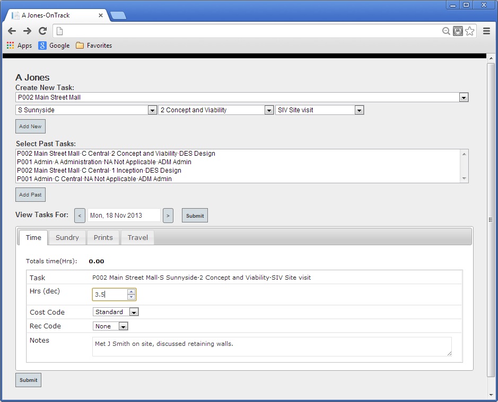Screen dimensions: 498x402
Task: Open the Rec Code dropdown showing None
Action: (124, 326)
